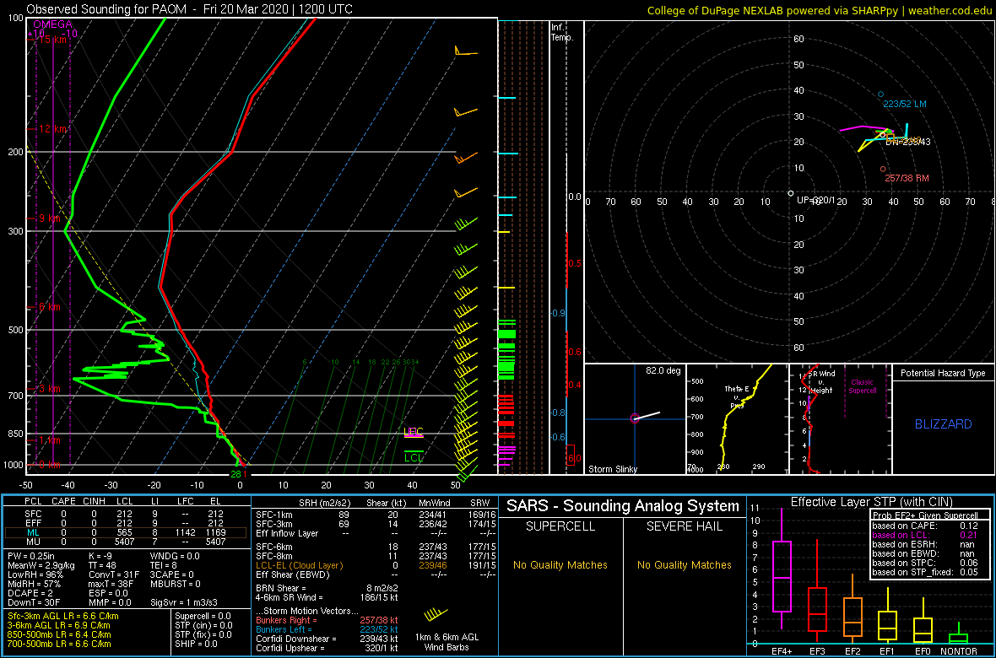The height and width of the screenshot is (658, 996).
Task: Click the Sfc-3km AGL LR lapse rate
Action: click(x=62, y=617)
